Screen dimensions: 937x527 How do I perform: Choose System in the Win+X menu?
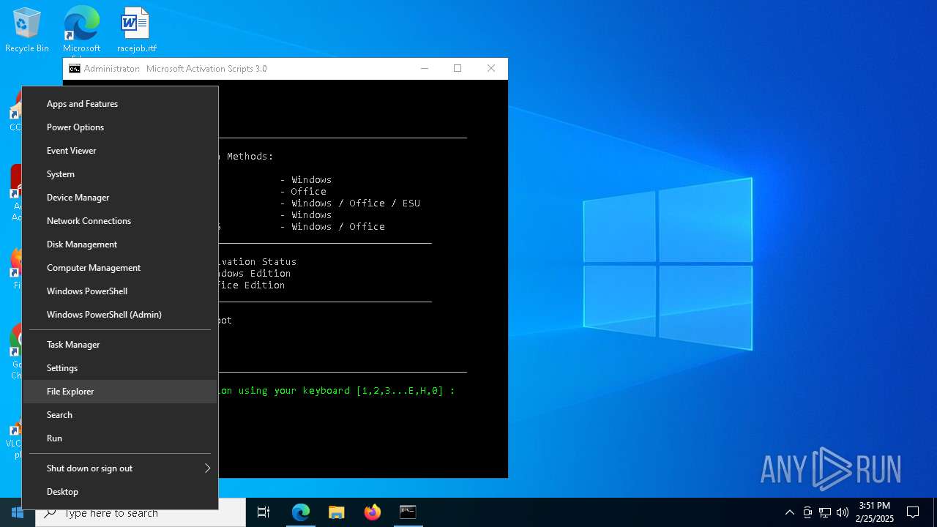121,174
